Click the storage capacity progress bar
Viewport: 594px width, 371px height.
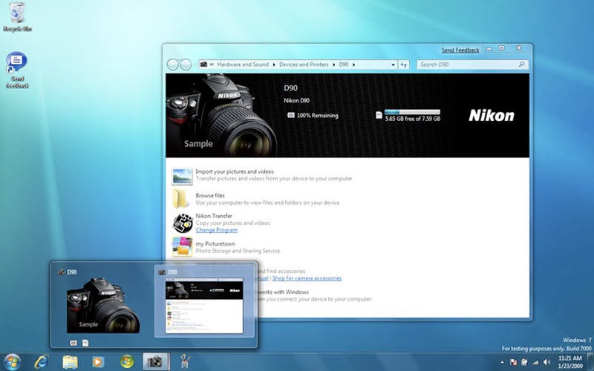pos(412,112)
